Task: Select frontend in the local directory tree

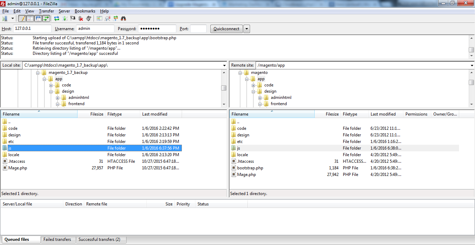Action: [77, 104]
